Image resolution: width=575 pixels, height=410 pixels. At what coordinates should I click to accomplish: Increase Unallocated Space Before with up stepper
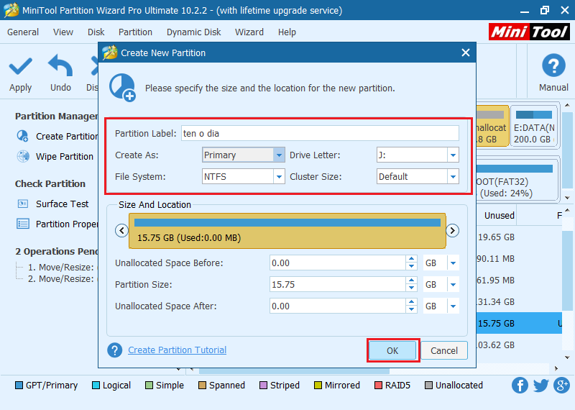point(411,260)
